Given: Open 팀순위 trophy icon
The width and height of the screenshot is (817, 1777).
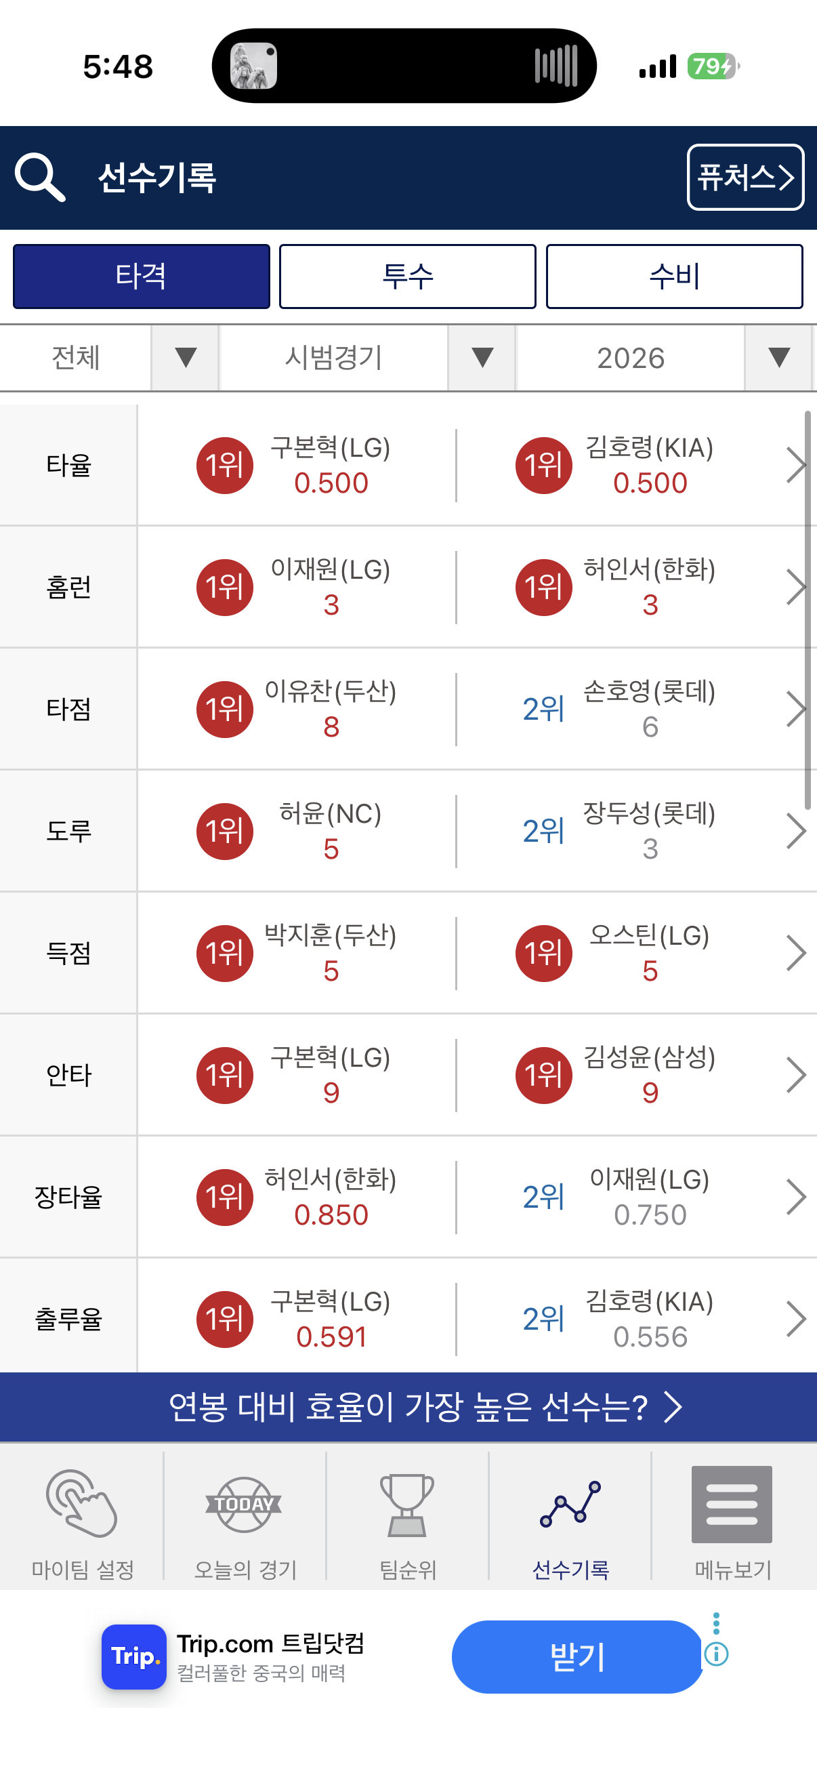Looking at the screenshot, I should (x=407, y=1505).
